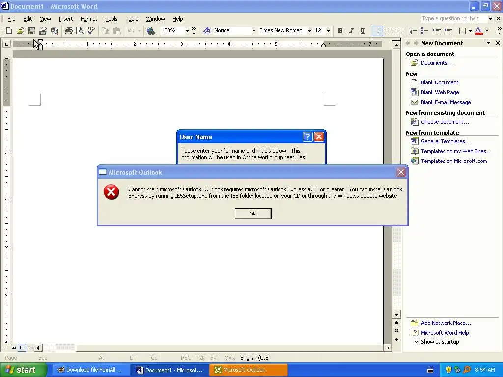
Task: Click the Decrease Indent icon
Action: pos(437,31)
